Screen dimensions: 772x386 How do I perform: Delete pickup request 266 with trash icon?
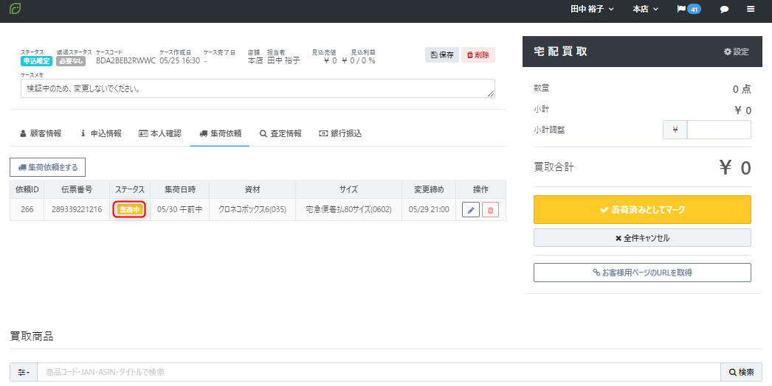click(x=490, y=210)
